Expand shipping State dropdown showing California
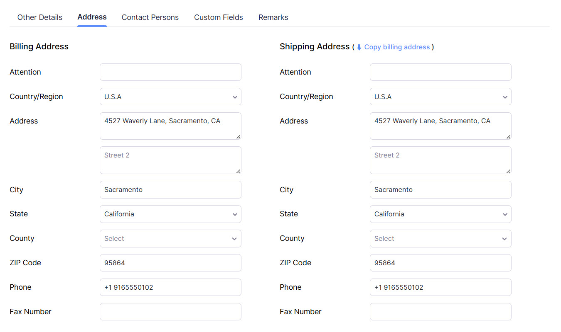Viewport: 561px width, 332px height. [440, 214]
